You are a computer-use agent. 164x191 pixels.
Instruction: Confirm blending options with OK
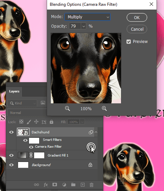click(x=137, y=17)
